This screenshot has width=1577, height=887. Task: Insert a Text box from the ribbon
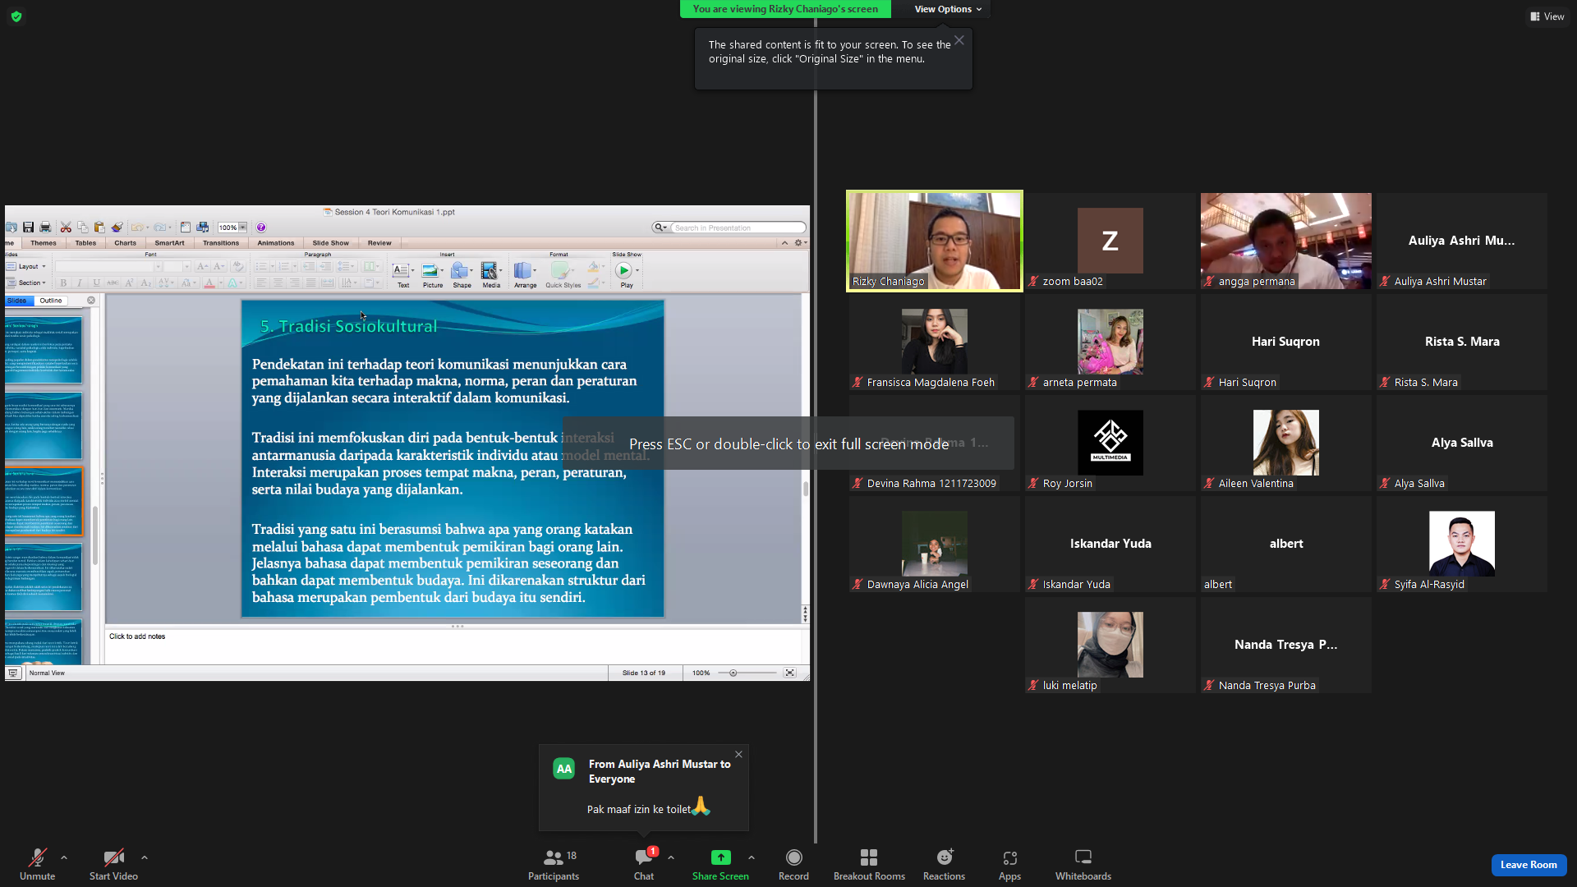402,275
